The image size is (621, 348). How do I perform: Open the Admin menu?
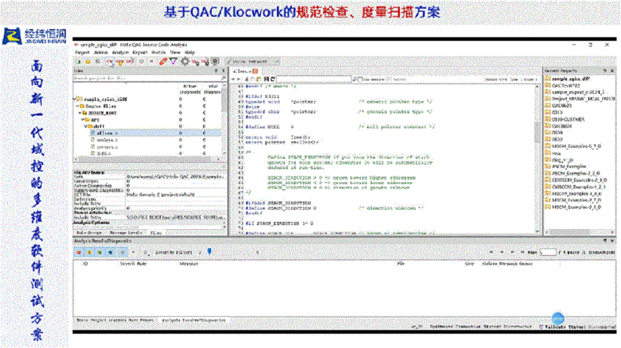[x=101, y=52]
